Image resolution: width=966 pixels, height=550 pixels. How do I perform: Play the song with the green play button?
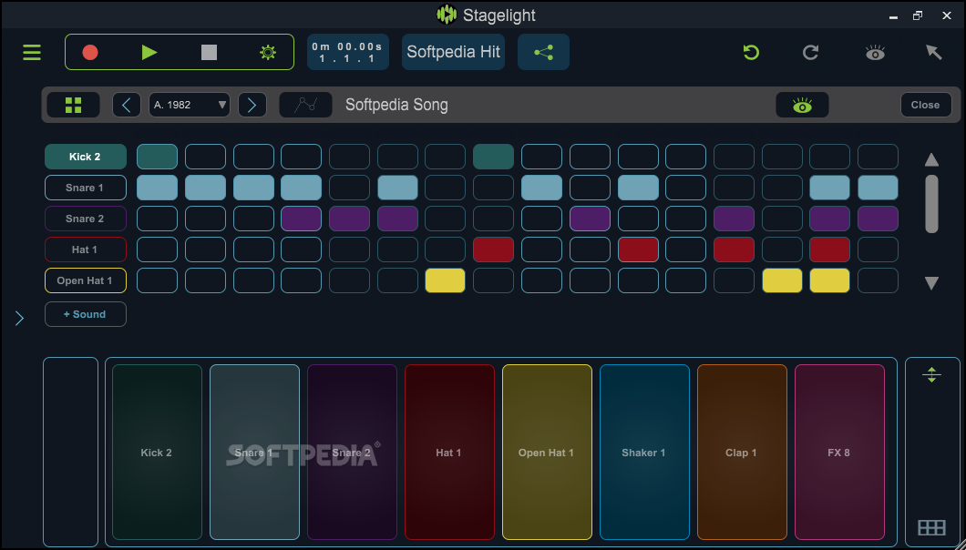tap(149, 52)
